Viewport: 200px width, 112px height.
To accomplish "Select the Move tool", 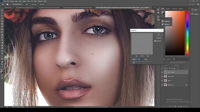I will point(2,10).
